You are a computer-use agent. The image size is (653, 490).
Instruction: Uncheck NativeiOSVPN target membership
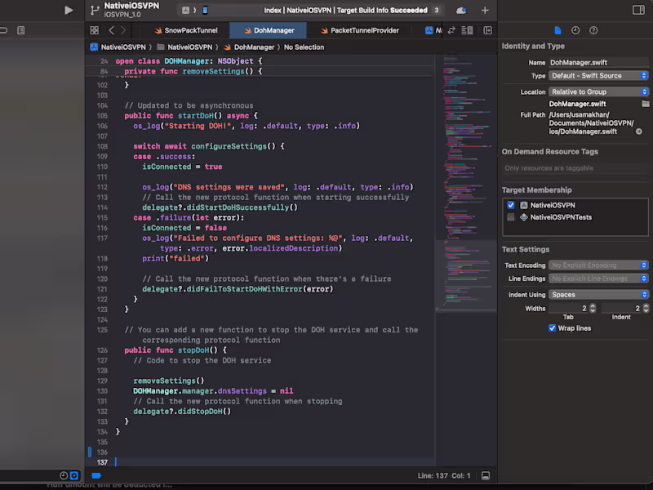[511, 205]
